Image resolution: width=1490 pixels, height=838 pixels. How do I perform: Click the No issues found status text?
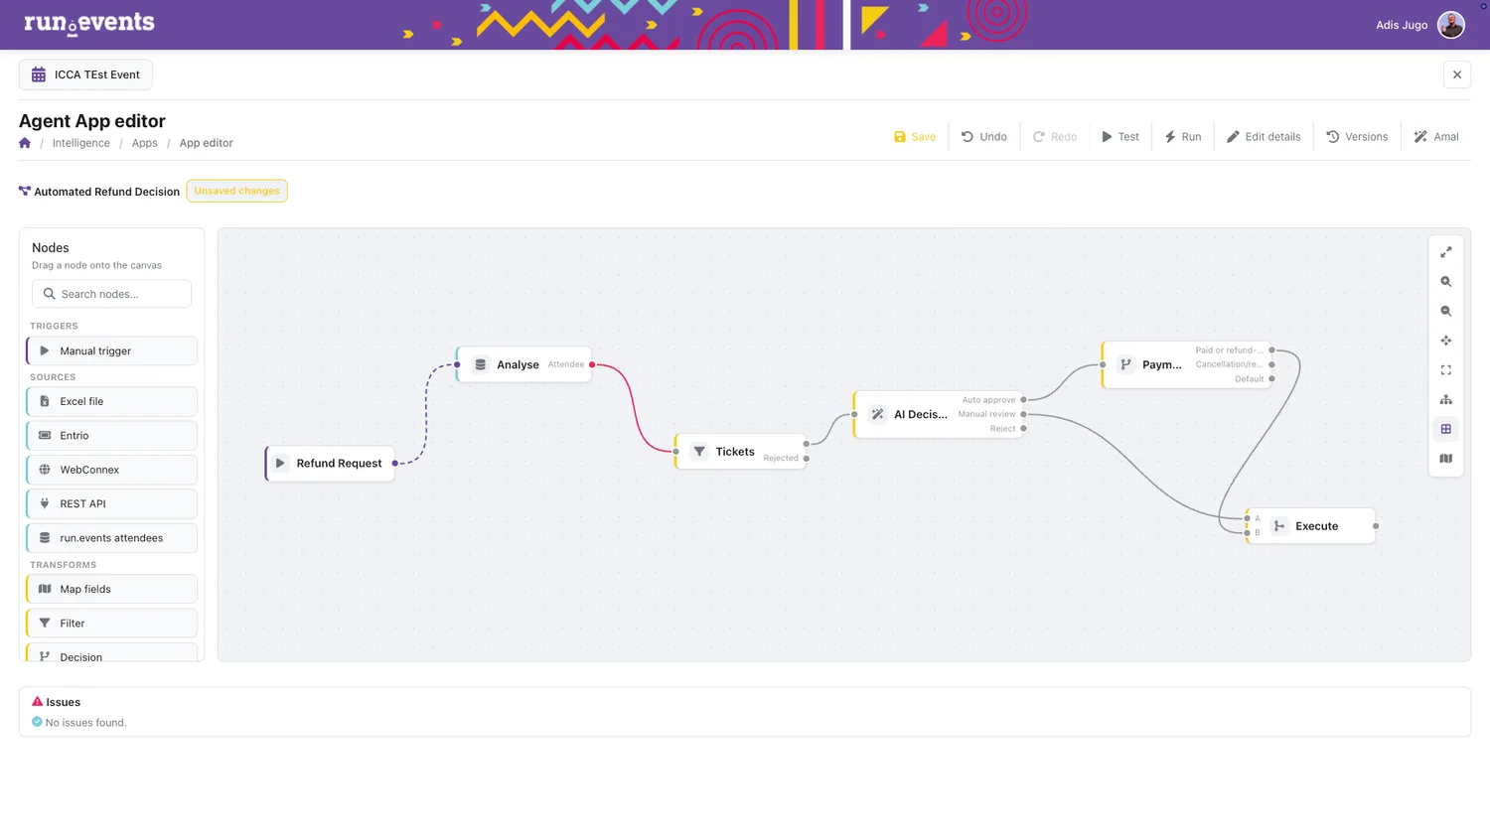pyautogui.click(x=86, y=723)
